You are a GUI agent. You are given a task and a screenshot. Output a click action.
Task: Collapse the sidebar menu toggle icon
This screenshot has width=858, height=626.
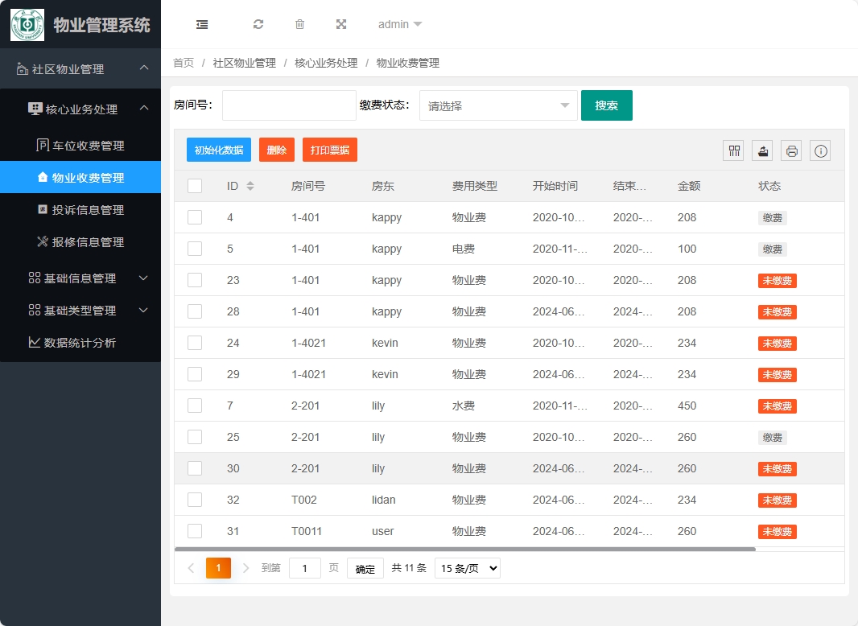201,24
